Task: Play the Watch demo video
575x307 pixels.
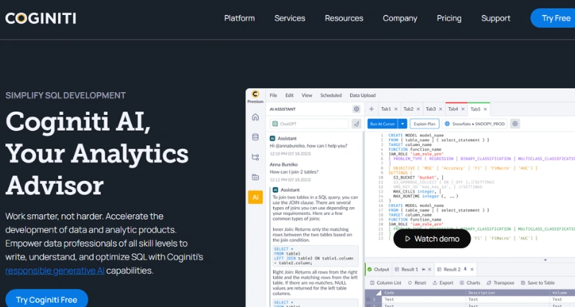Action: click(431, 239)
